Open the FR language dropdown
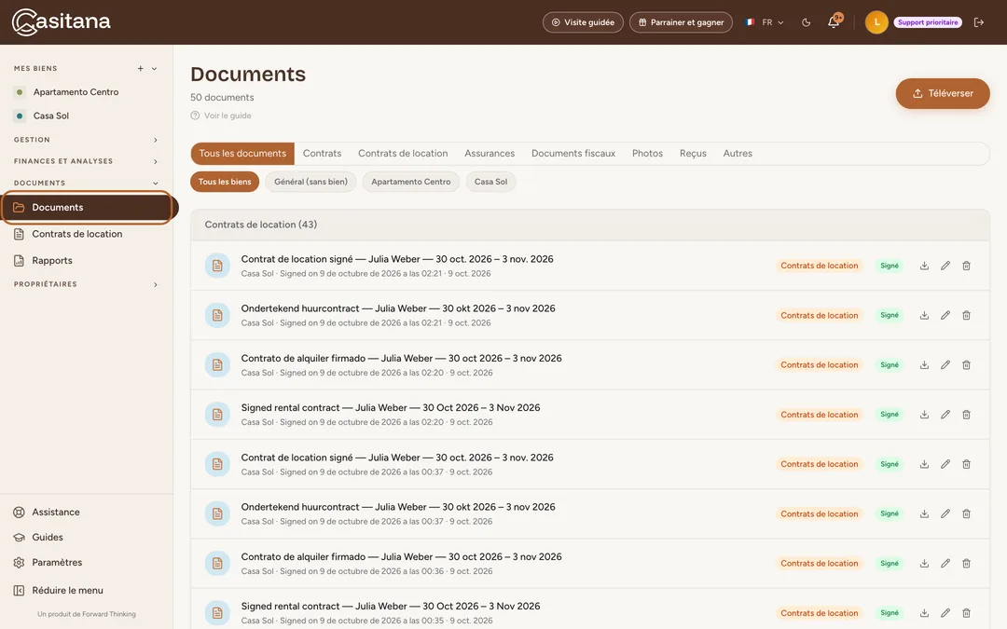This screenshot has height=629, width=1007. click(x=765, y=22)
